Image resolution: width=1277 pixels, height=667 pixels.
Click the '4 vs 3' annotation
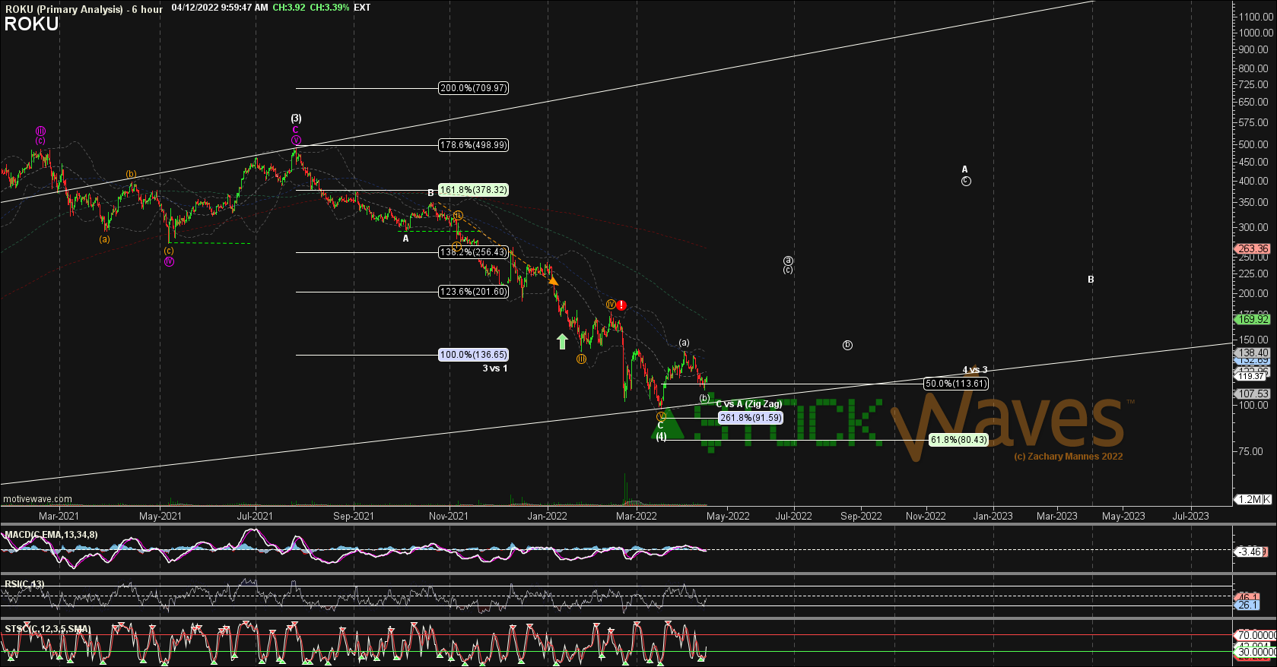click(x=975, y=370)
